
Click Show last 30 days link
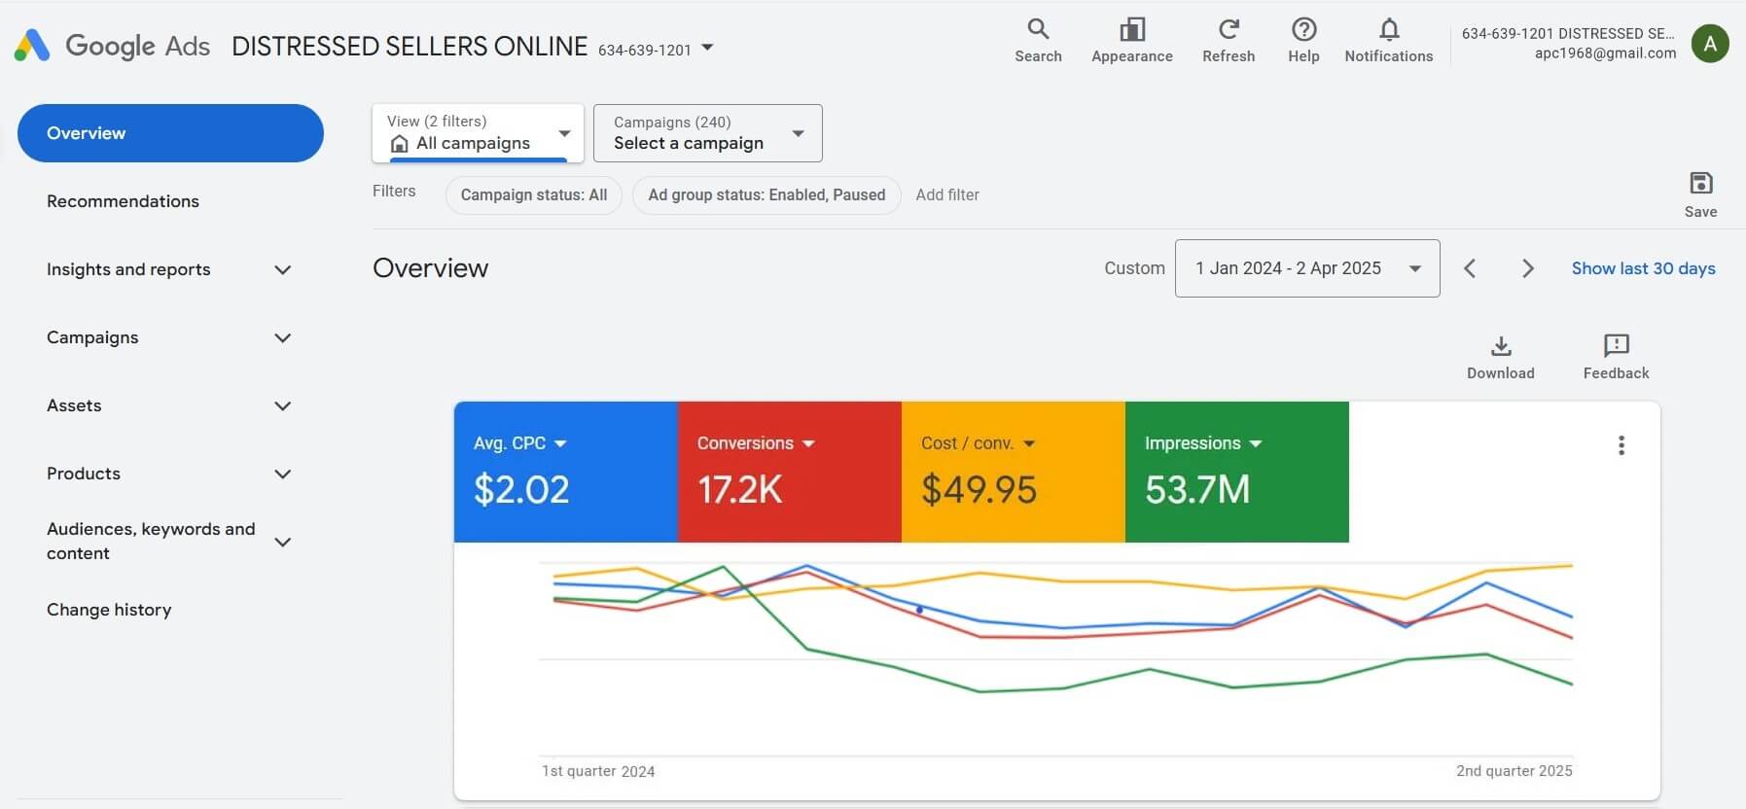(x=1643, y=268)
